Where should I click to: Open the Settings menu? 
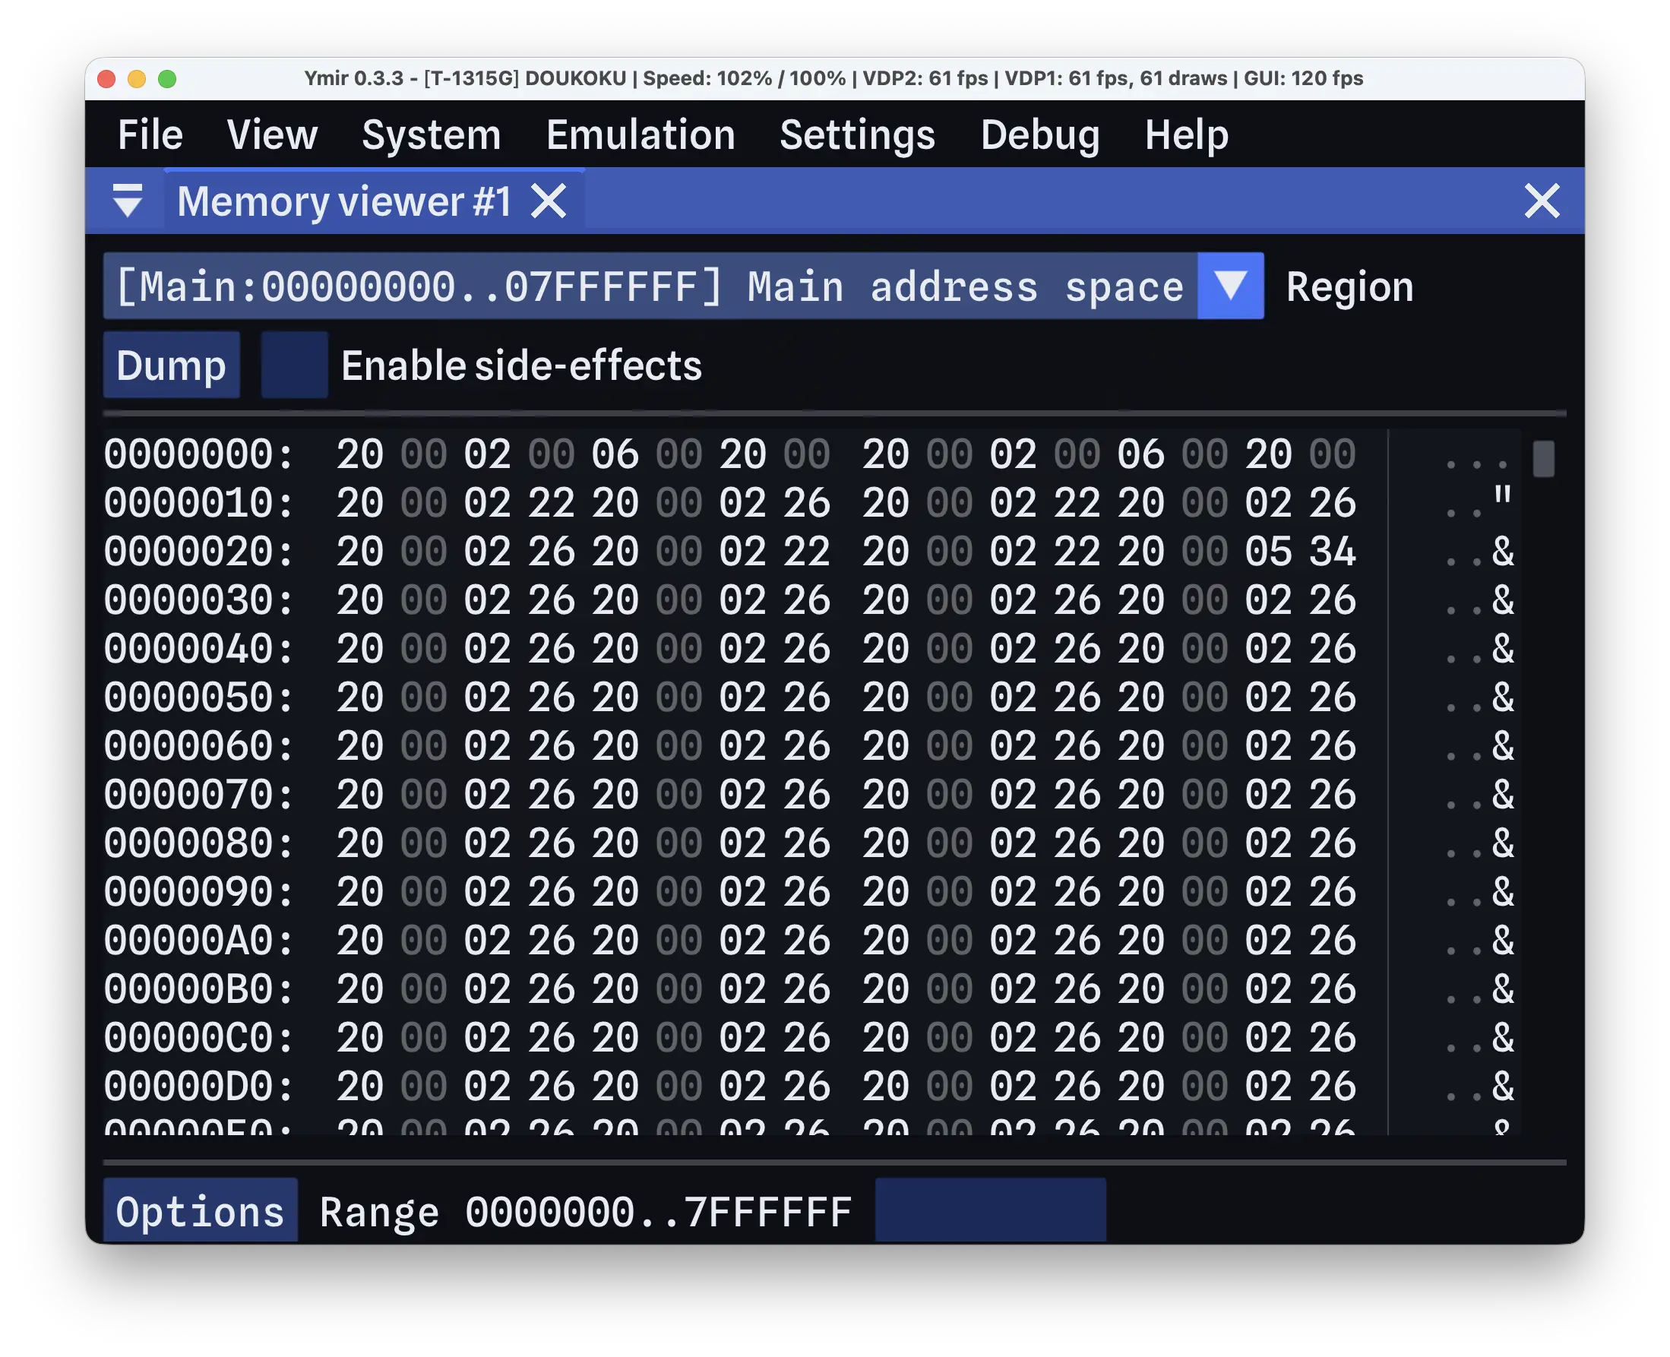(x=857, y=134)
